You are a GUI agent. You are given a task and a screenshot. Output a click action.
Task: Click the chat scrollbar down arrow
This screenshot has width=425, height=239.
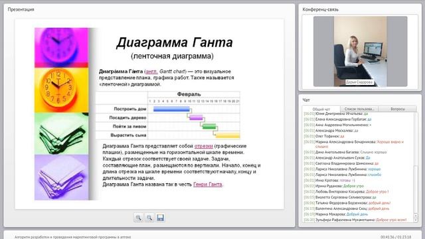coord(416,220)
